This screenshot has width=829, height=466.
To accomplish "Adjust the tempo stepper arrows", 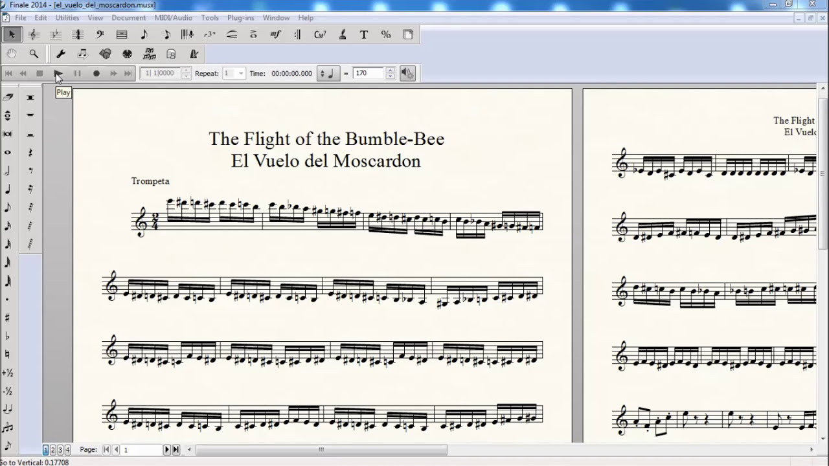I will (x=390, y=73).
